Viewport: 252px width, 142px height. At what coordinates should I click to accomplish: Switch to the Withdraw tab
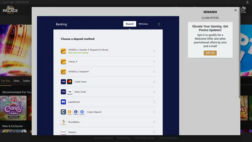point(143,24)
